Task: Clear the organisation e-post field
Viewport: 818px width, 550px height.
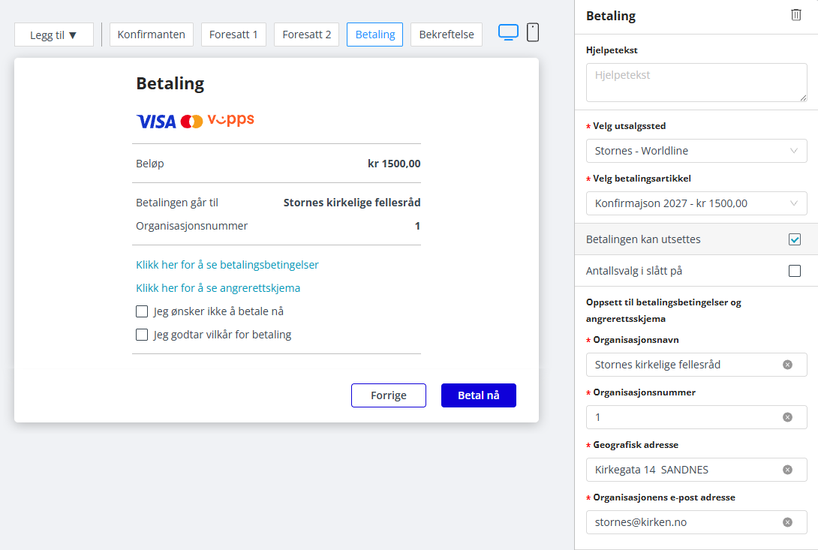Action: pos(788,522)
